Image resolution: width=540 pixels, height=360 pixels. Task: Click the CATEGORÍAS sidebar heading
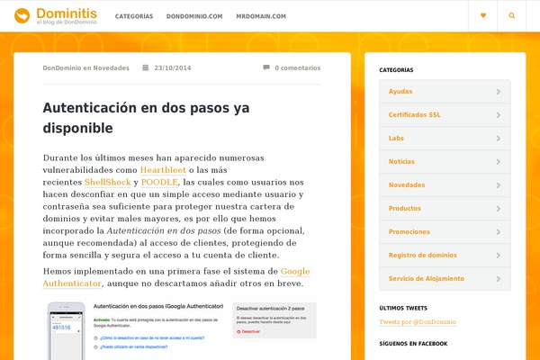coord(396,70)
